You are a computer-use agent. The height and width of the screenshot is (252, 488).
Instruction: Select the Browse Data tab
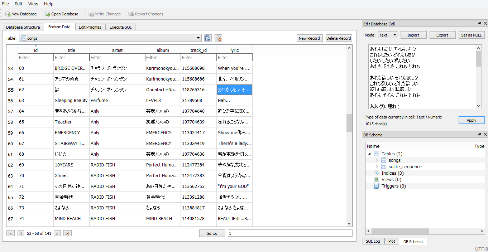tap(59, 27)
